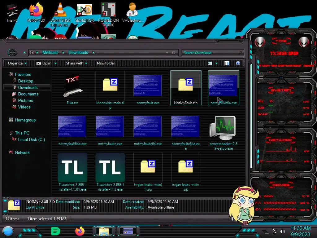Click Downloads in the address path

(78, 52)
